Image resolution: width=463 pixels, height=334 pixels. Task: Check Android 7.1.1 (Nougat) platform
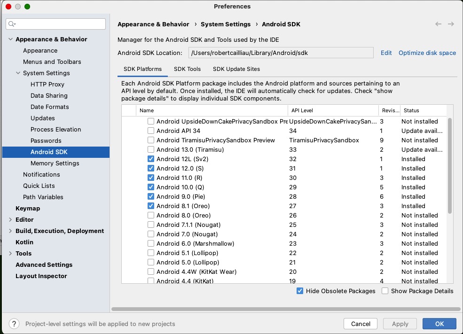(x=151, y=225)
